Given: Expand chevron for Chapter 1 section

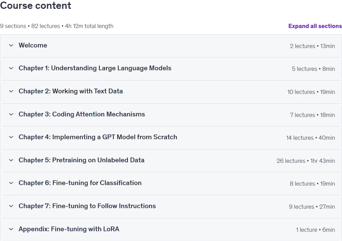Looking at the screenshot, I should 11,68.
